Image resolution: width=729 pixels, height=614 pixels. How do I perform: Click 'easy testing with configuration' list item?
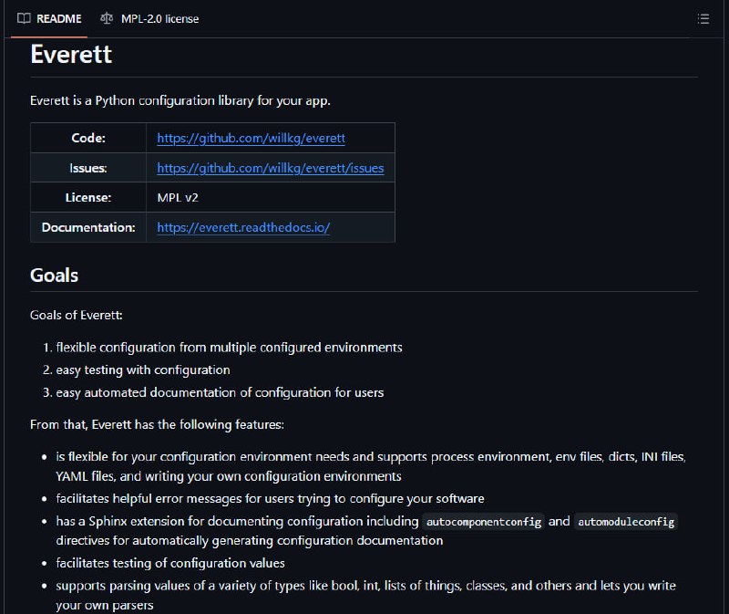(143, 370)
